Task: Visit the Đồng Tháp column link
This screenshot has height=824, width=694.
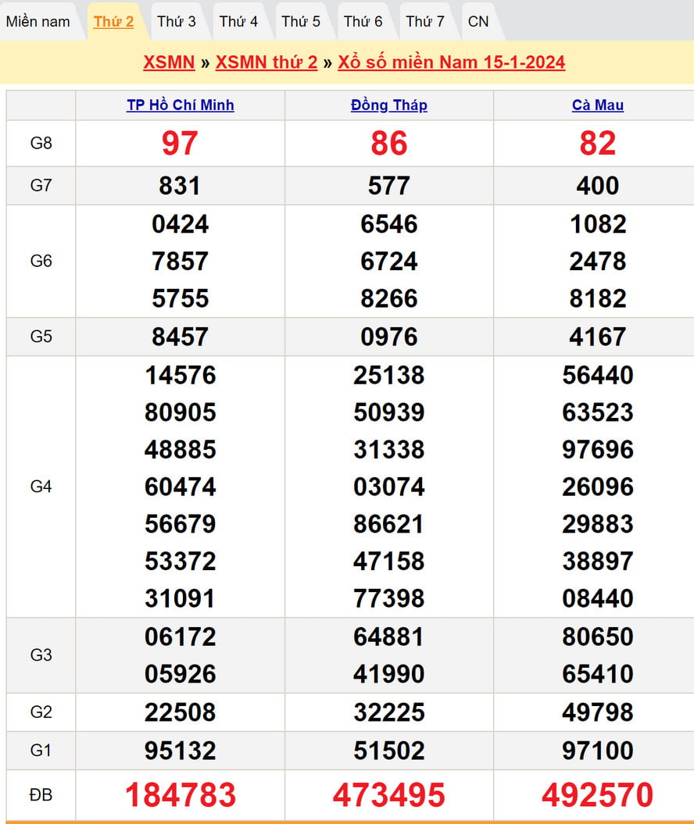Action: pyautogui.click(x=389, y=105)
